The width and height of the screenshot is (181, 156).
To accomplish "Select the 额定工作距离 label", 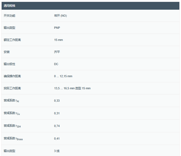I will click(x=12, y=40).
